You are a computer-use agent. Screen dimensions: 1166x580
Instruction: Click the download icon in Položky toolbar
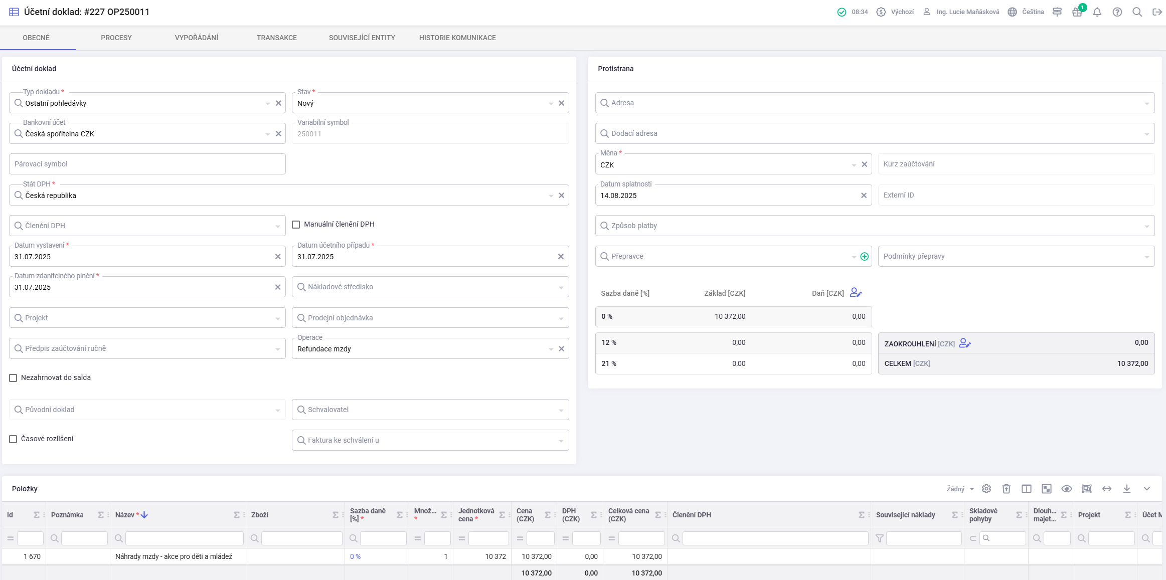(1126, 489)
